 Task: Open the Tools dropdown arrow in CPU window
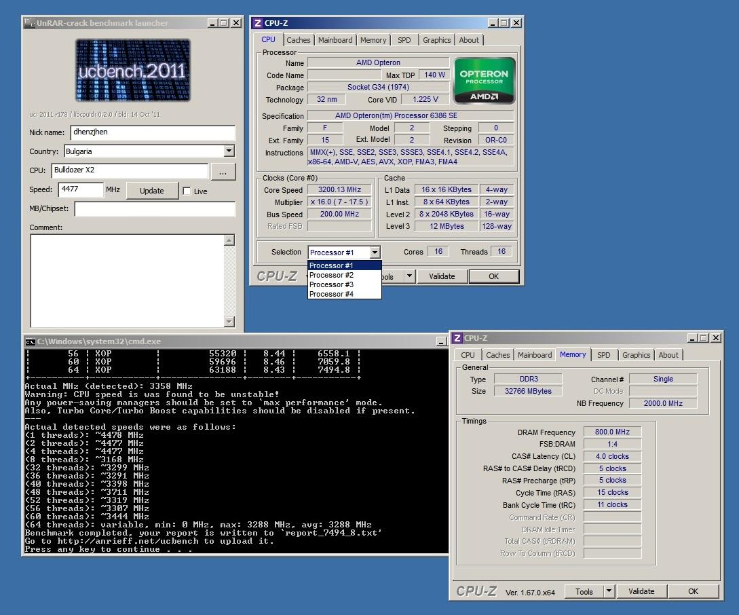pos(409,276)
